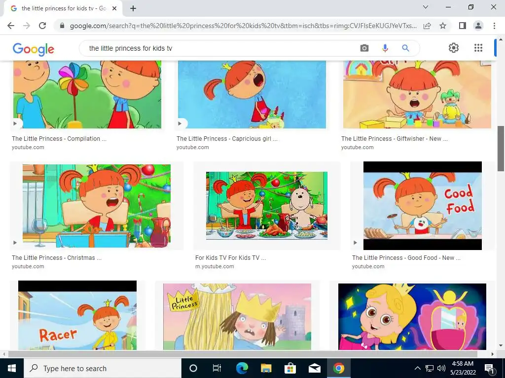Click the Windows taskbar search box
505x378 pixels.
tap(103, 368)
